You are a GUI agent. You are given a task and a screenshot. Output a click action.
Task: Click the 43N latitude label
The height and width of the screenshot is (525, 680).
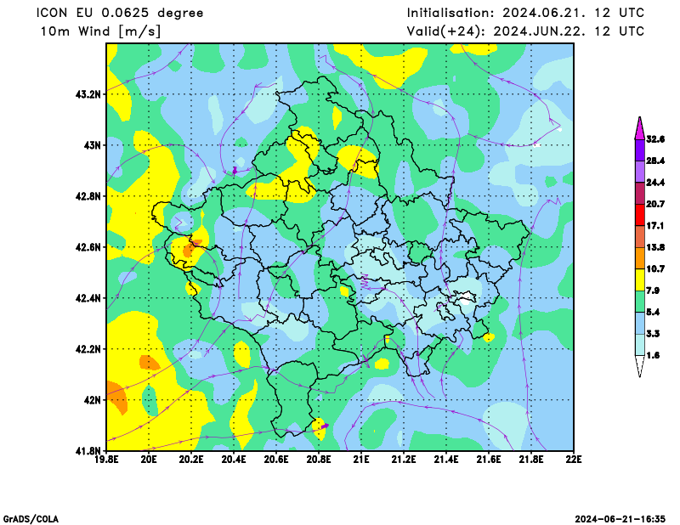point(92,144)
